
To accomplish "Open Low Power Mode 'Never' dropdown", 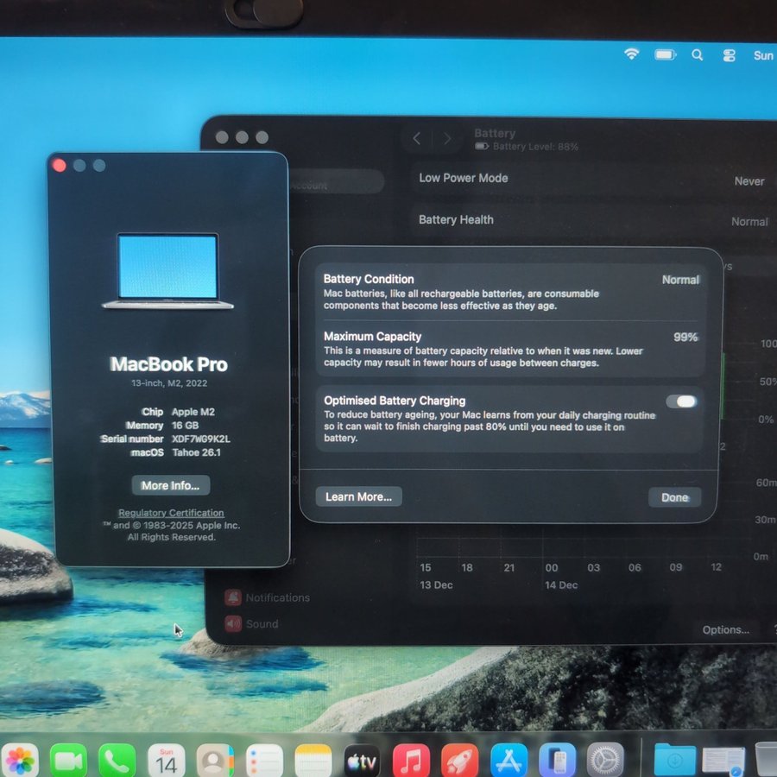I will (749, 181).
